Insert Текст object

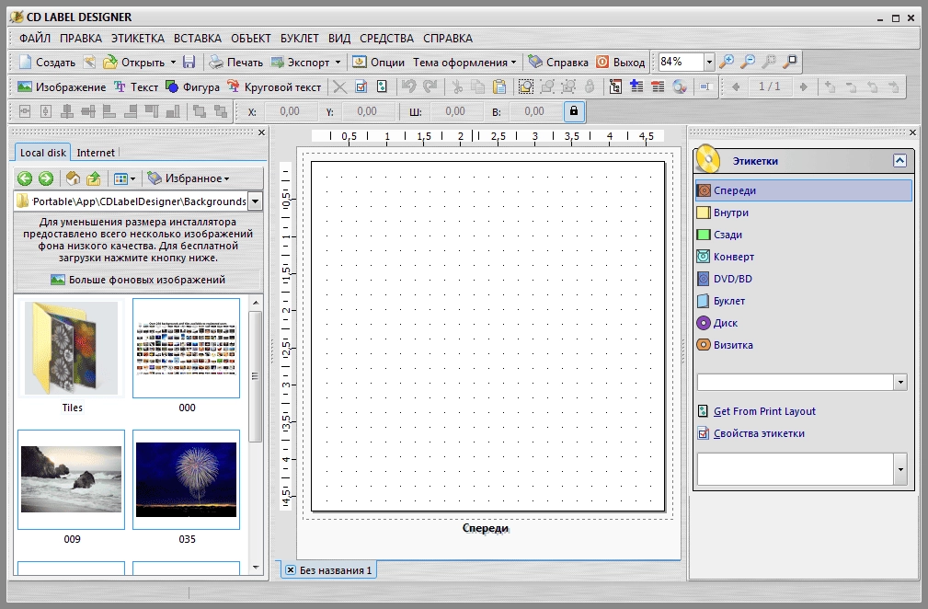(135, 87)
